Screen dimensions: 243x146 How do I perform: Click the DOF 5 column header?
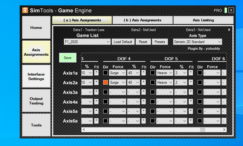[x=171, y=59]
